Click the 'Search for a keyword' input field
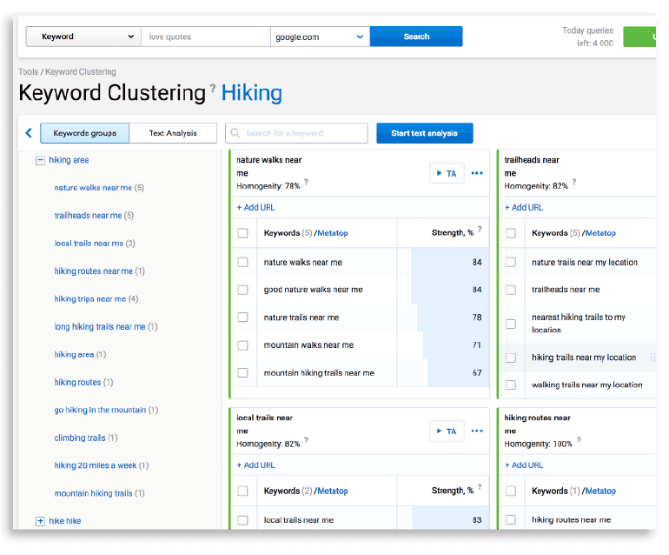This screenshot has height=555, width=669. 296,133
